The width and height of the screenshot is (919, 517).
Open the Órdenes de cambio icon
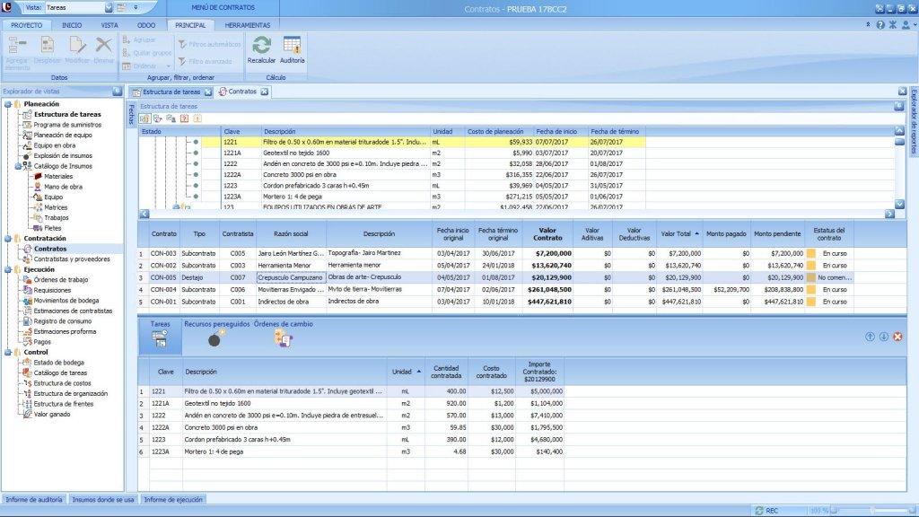click(284, 339)
